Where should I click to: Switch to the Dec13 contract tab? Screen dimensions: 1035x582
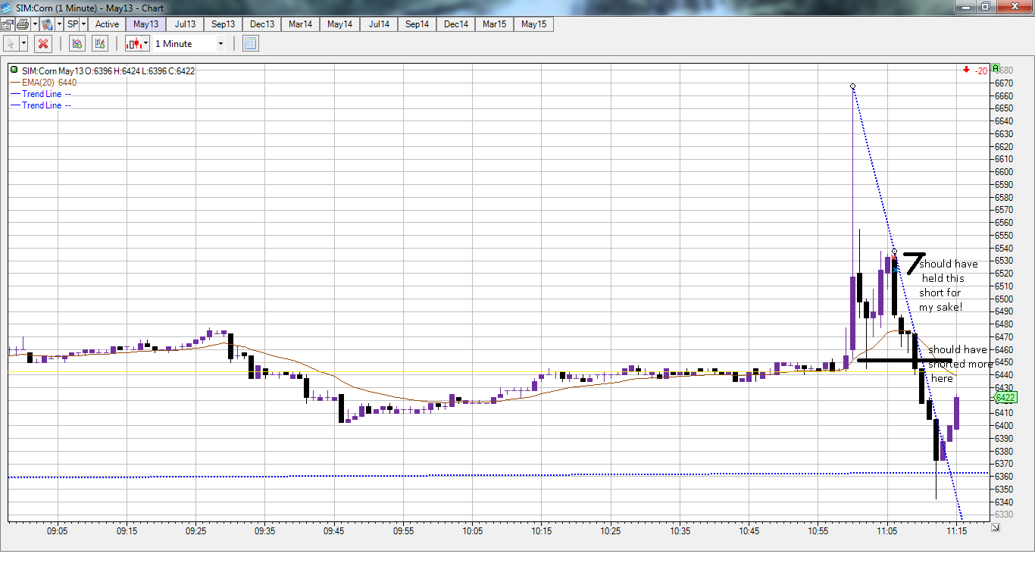click(262, 24)
